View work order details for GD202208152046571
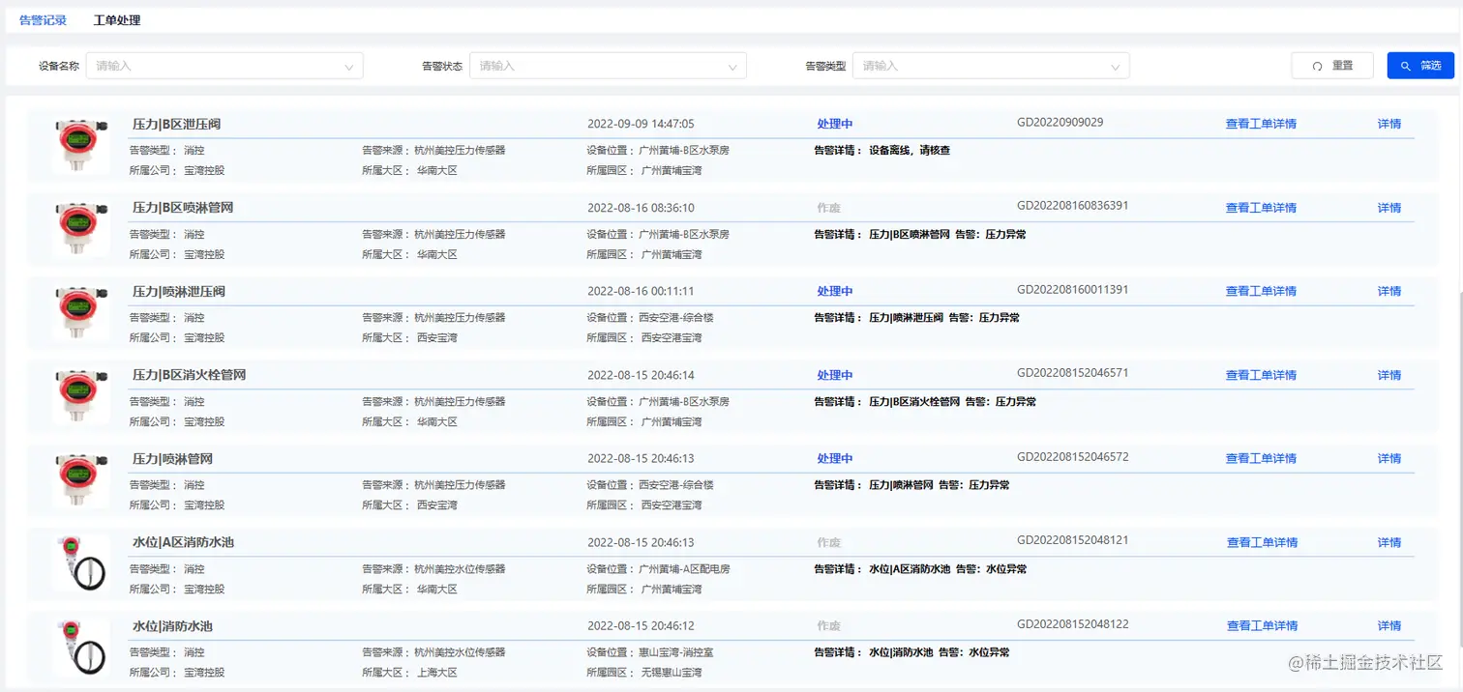 tap(1261, 375)
